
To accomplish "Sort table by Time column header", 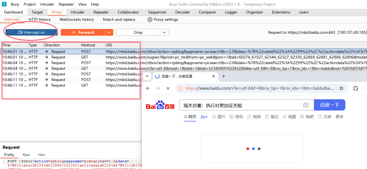I will tap(15, 45).
